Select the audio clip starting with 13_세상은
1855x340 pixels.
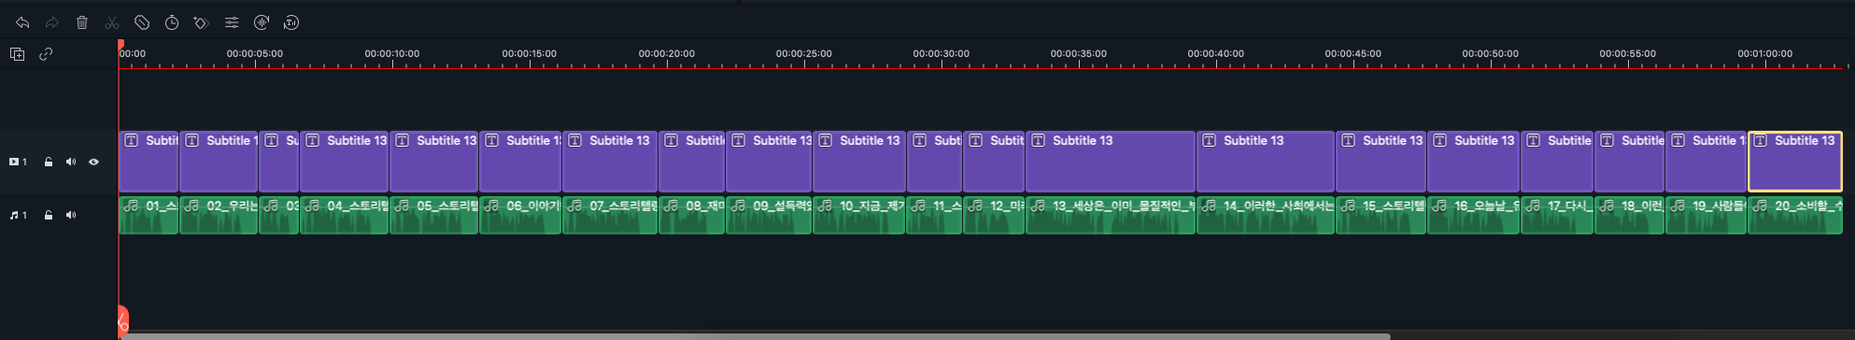(x=1111, y=215)
